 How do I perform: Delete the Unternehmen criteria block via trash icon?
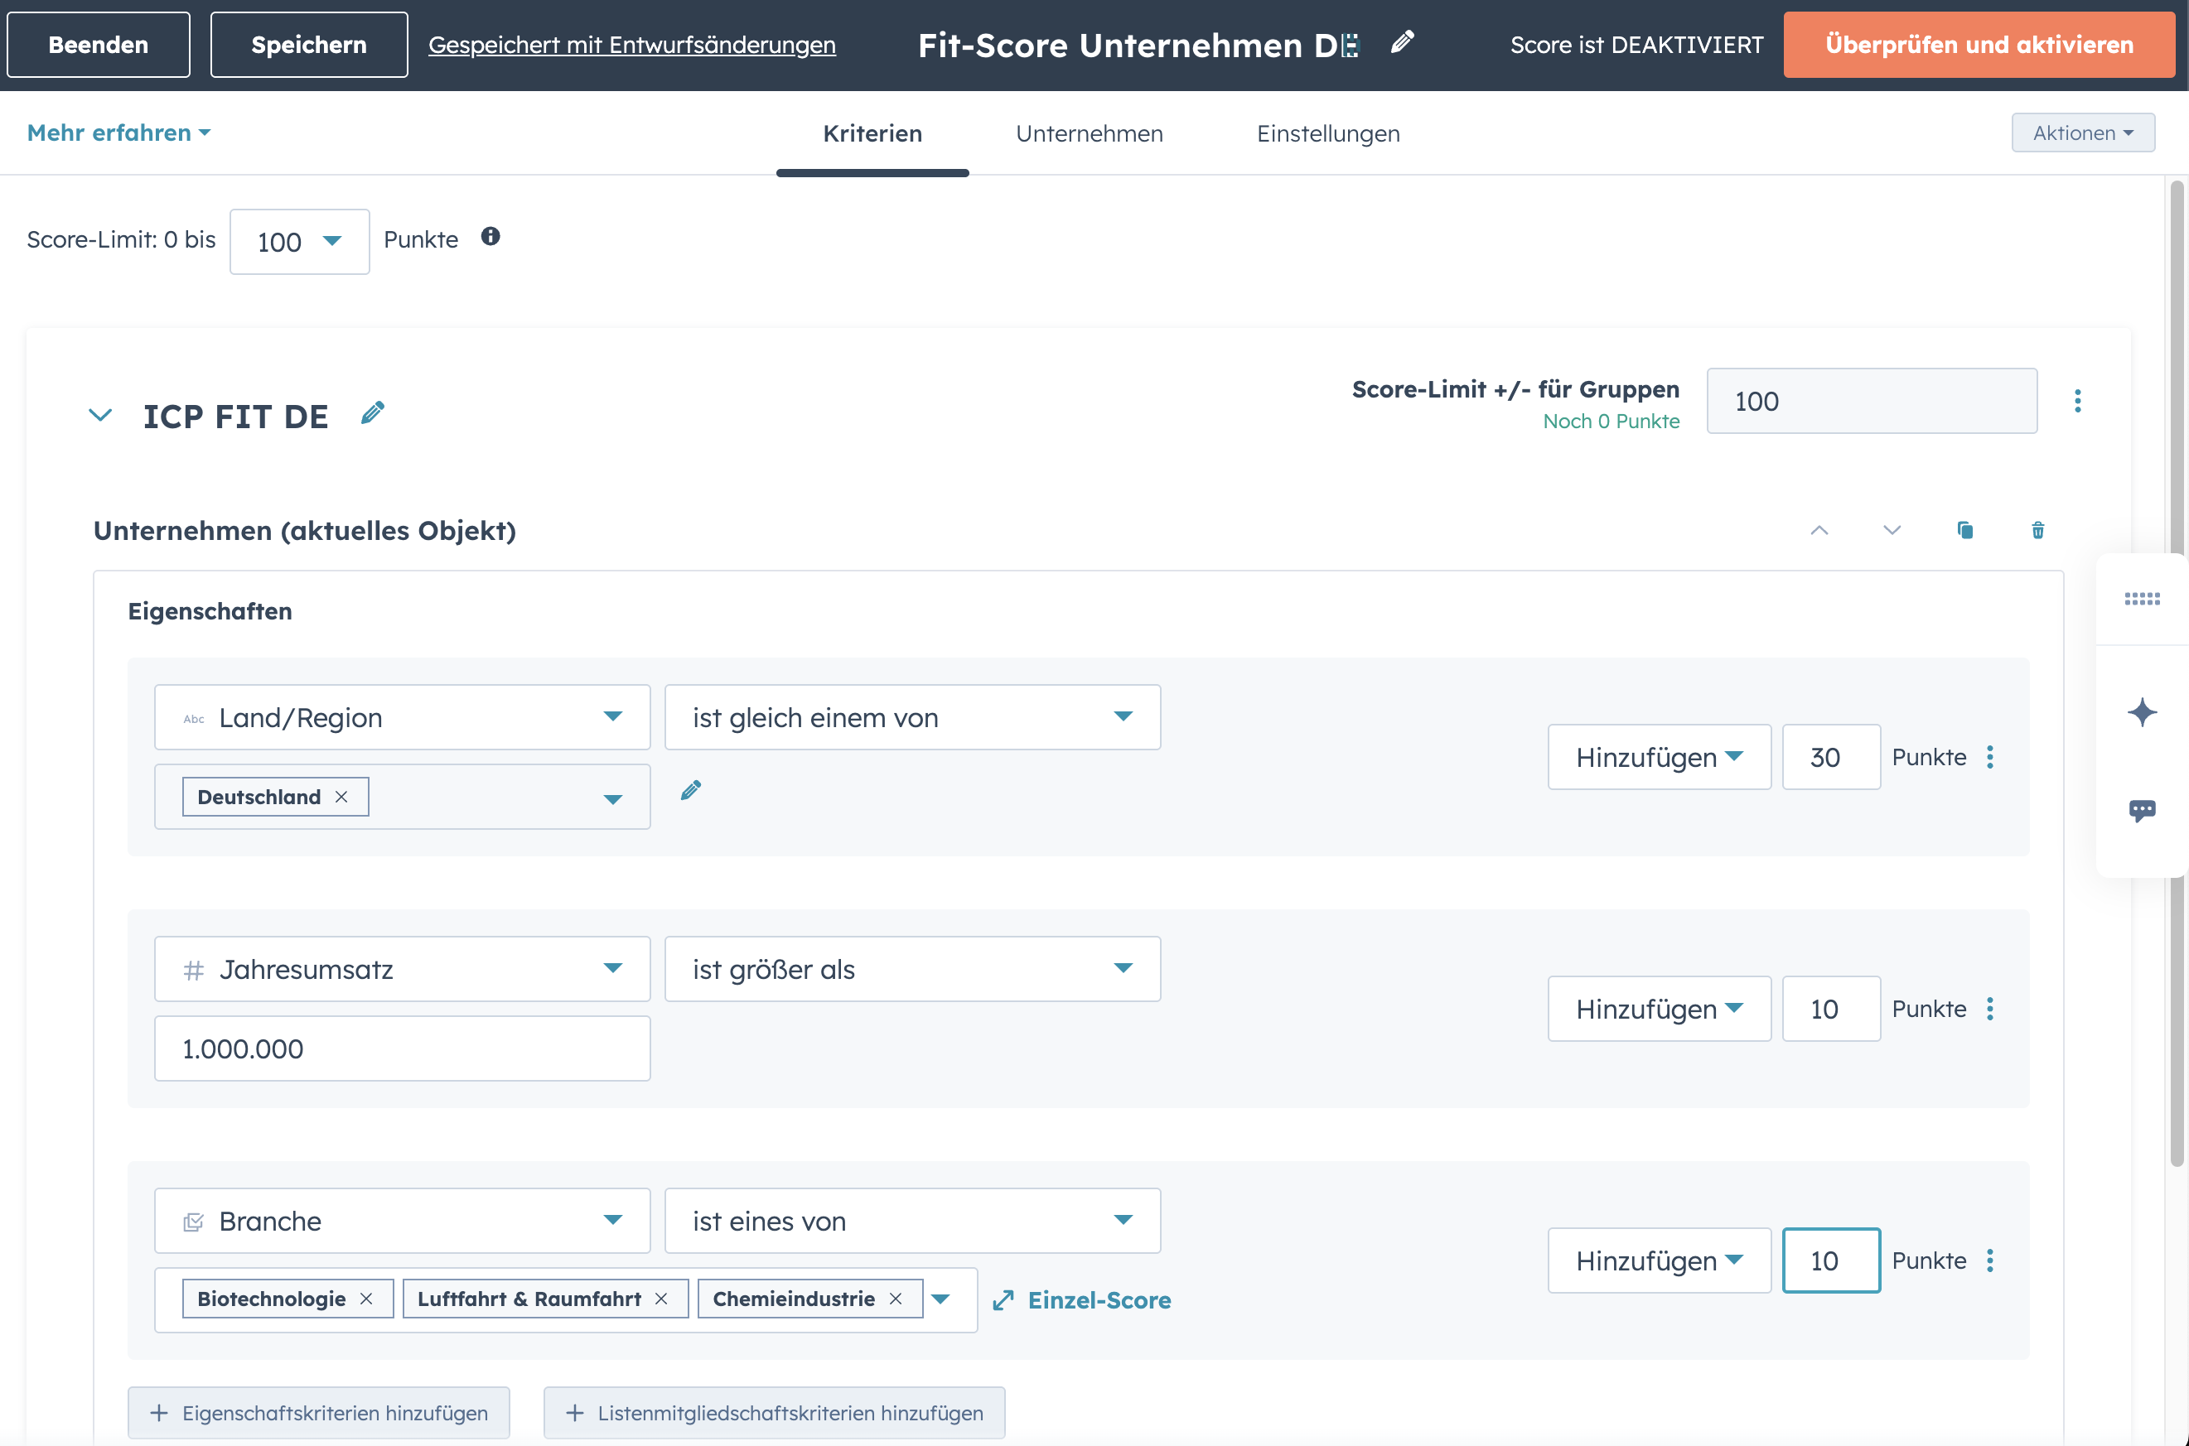pos(2037,530)
